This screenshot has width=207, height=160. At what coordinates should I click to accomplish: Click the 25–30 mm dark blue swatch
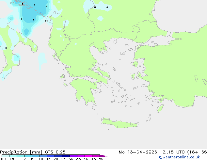tap(66, 156)
